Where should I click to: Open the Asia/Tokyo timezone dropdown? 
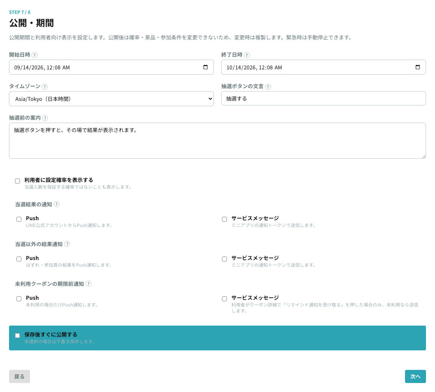coord(111,99)
